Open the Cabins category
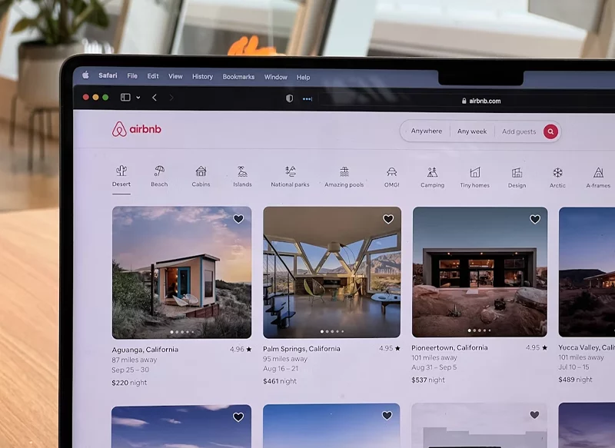This screenshot has height=448, width=615. (x=201, y=171)
